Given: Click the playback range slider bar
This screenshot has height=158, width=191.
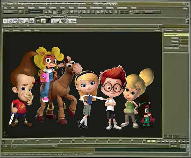Looking at the screenshot, I should pos(35,146).
